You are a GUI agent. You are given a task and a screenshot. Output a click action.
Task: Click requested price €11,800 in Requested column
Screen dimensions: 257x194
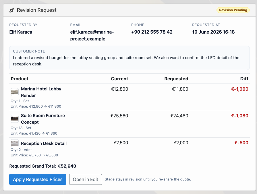(x=180, y=89)
